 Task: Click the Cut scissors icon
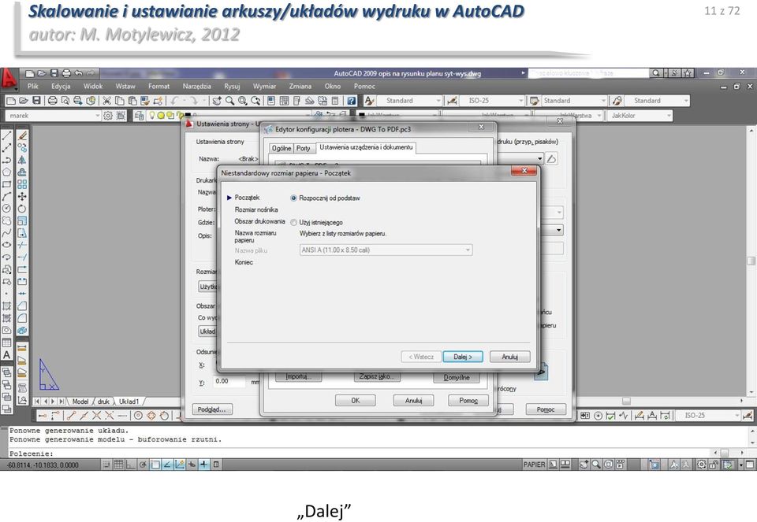pos(106,101)
